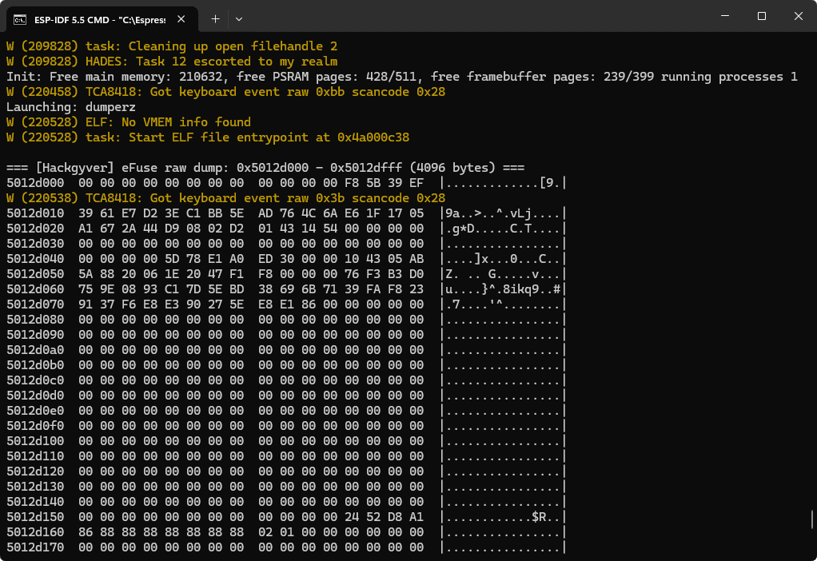Maximize the terminal window
817x561 pixels.
761,16
